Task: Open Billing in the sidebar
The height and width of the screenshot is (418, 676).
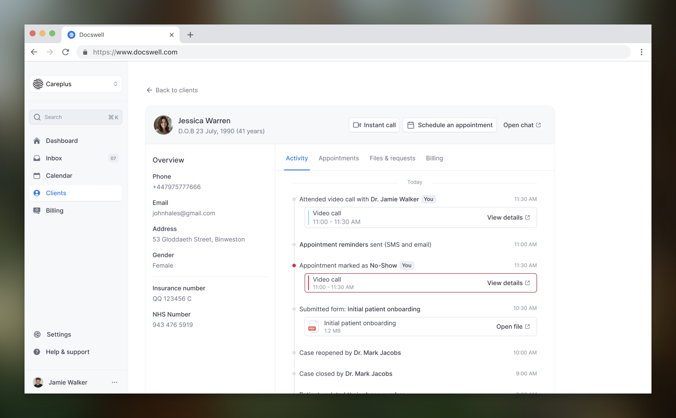Action: [76, 211]
